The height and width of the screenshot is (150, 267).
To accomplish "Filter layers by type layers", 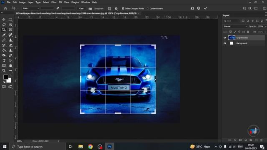I will coord(252,21).
